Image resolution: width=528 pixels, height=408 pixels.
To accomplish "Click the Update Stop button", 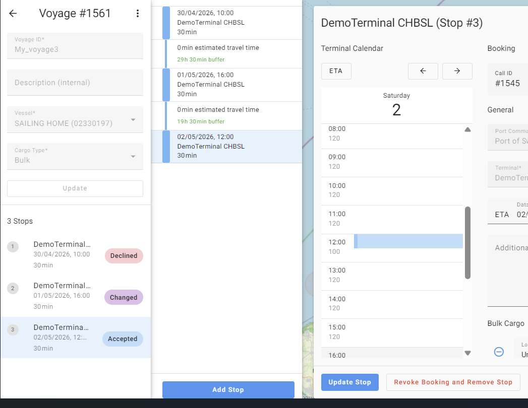I will [349, 382].
